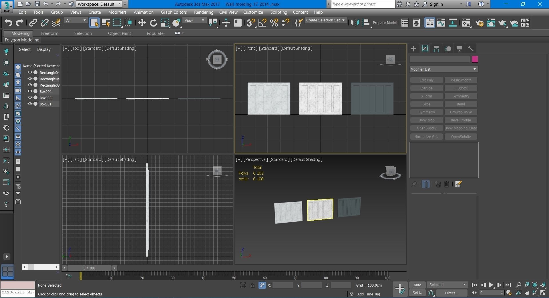Image resolution: width=549 pixels, height=298 pixels.
Task: Click the Configure Modifier Sets icon
Action: (x=458, y=184)
